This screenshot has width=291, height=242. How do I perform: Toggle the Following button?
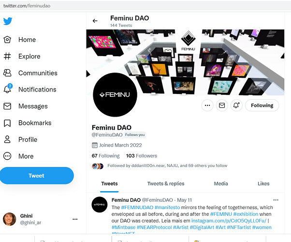[x=262, y=105]
